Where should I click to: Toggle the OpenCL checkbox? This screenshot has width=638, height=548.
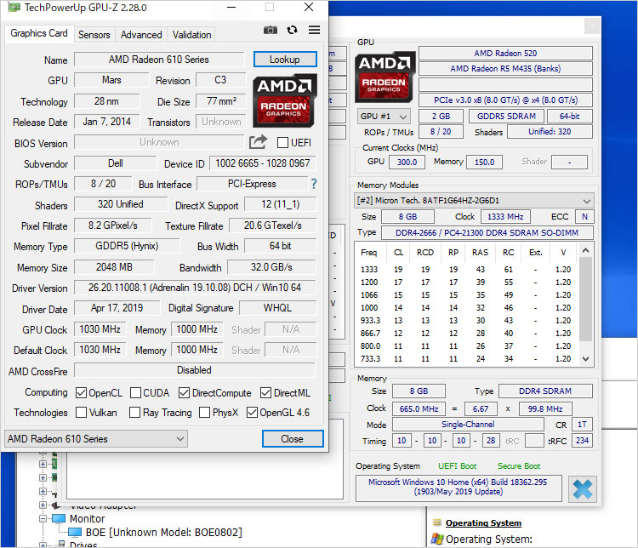pos(81,393)
